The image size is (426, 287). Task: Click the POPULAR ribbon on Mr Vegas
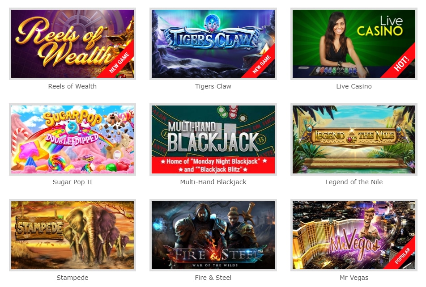[x=403, y=256]
